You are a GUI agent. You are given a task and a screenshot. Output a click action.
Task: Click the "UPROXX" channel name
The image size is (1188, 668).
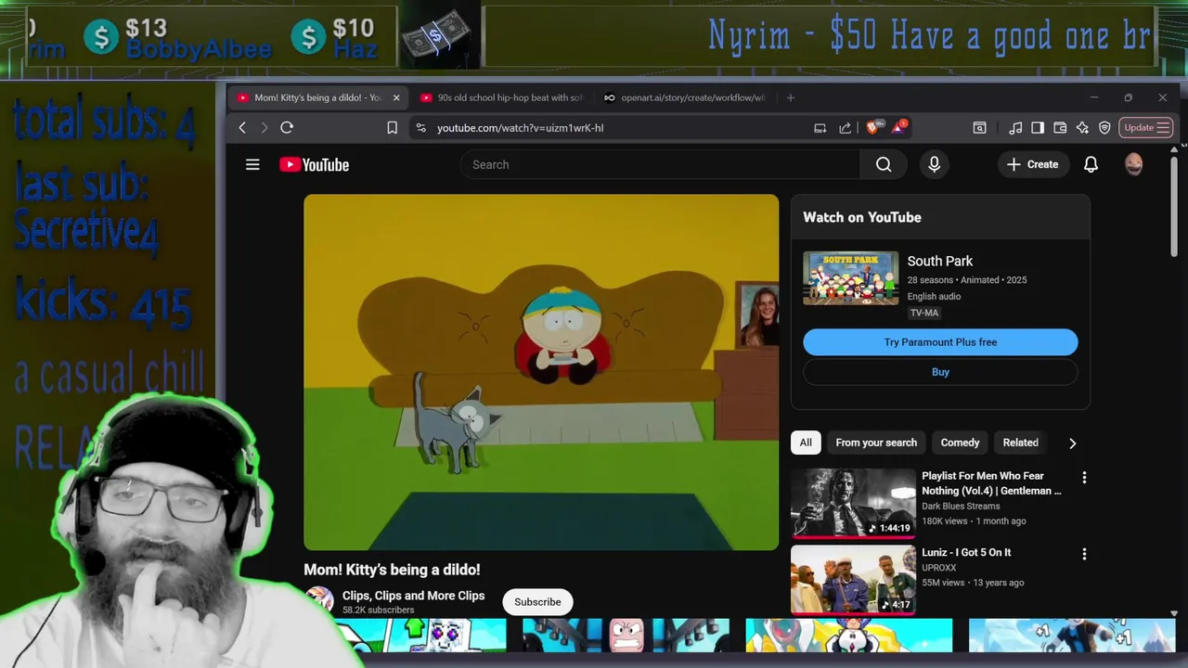click(x=941, y=567)
